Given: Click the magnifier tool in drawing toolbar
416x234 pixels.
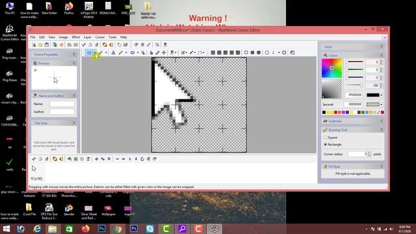Looking at the screenshot, I should pos(143,53).
